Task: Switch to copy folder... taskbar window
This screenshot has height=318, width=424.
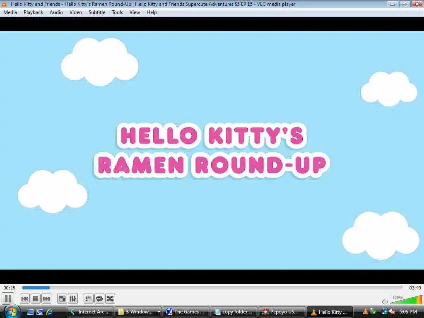Action: [234, 312]
